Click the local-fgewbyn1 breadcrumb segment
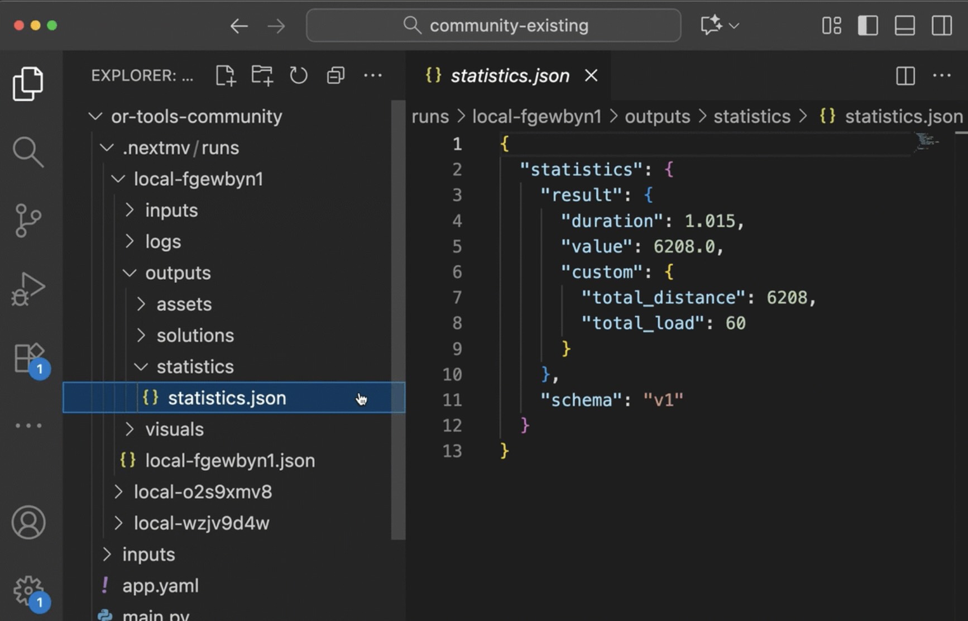Image resolution: width=968 pixels, height=621 pixels. coord(537,116)
